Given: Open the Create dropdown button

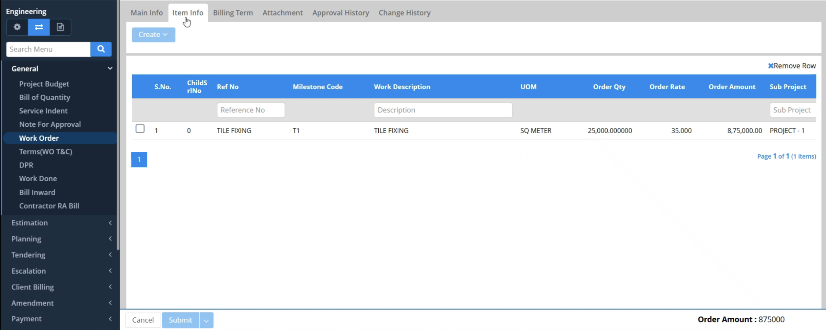Looking at the screenshot, I should pos(154,34).
